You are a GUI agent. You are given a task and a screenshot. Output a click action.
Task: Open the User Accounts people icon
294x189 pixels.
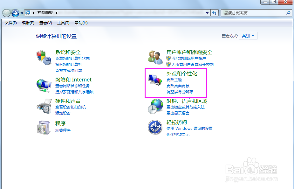click(155, 58)
